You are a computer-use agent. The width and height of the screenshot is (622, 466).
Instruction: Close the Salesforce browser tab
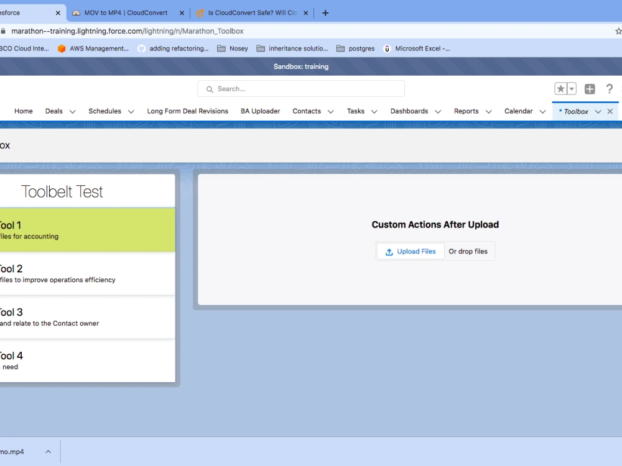tap(58, 12)
